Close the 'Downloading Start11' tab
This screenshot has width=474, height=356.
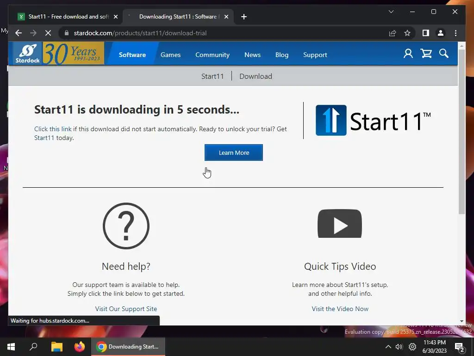[x=226, y=17]
